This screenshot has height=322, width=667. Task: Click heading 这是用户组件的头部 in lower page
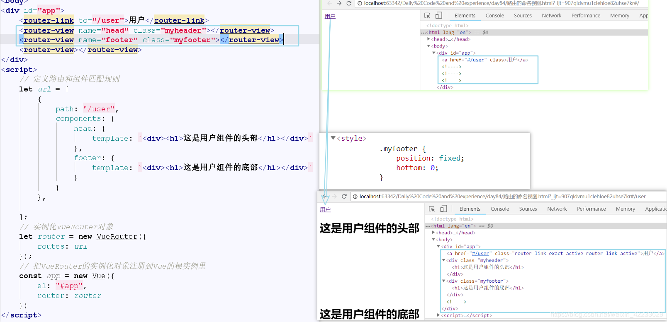tap(370, 228)
